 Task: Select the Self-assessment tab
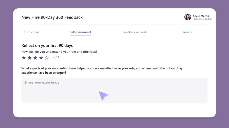pos(80,32)
